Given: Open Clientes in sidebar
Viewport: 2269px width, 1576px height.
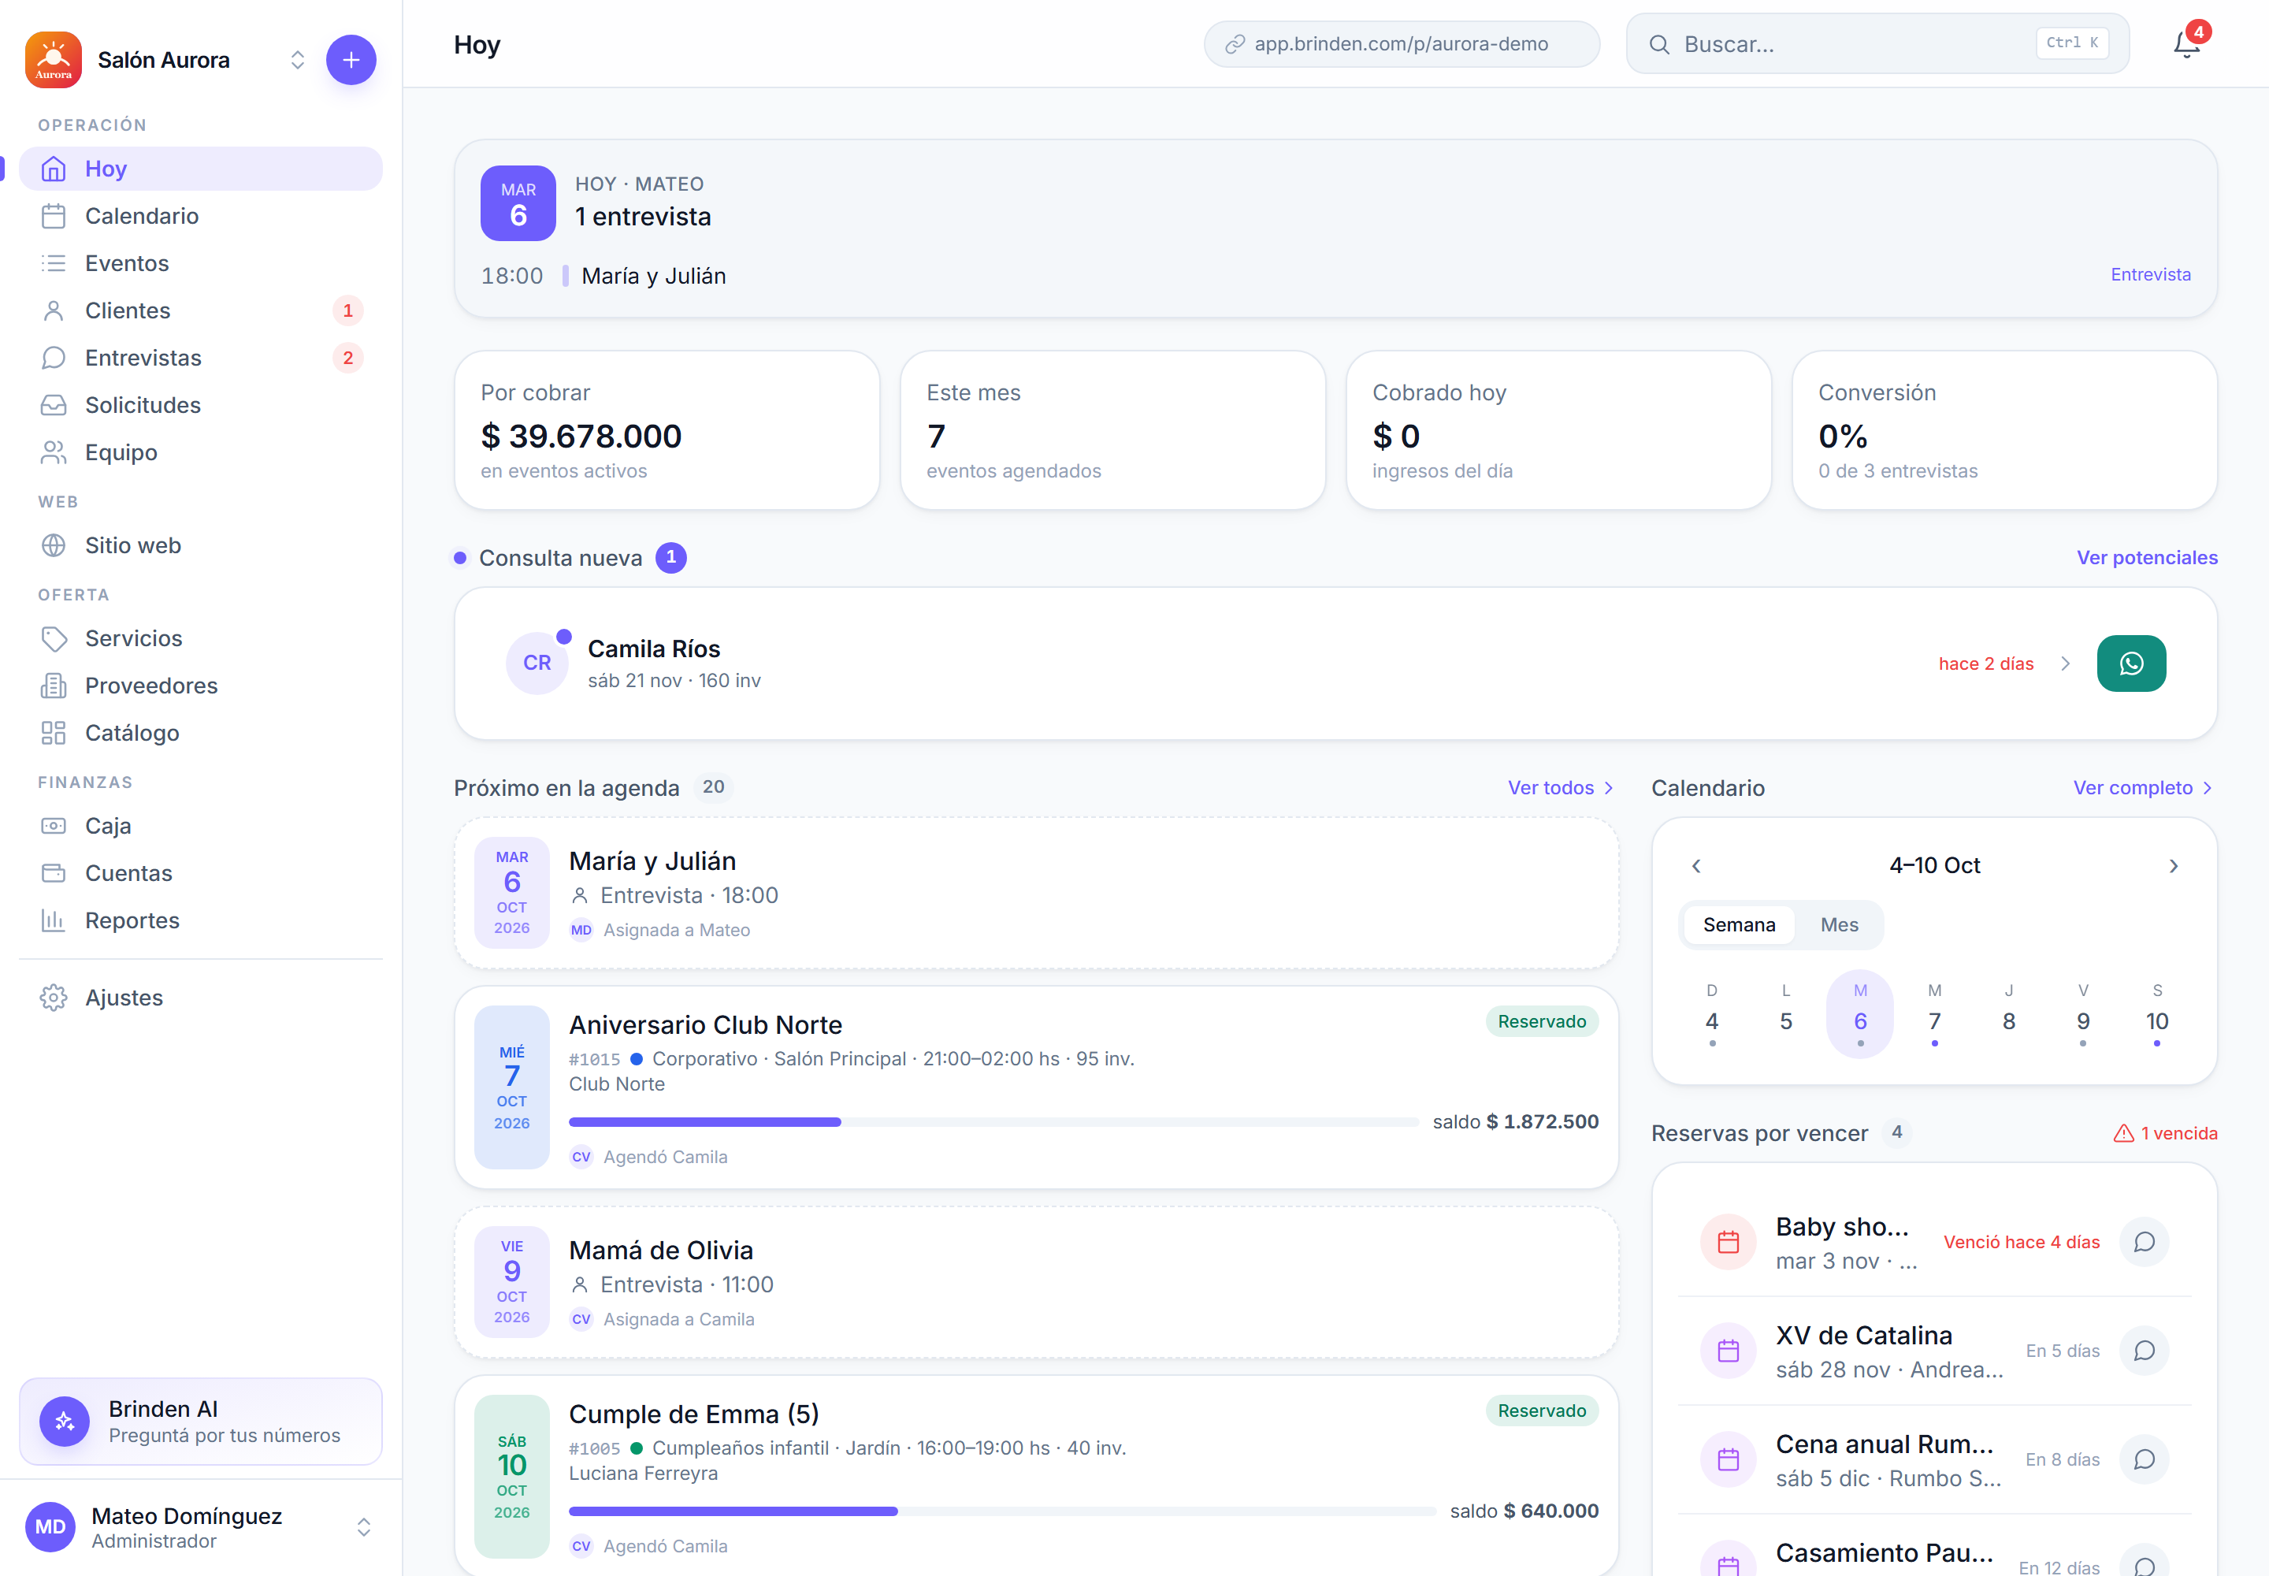Looking at the screenshot, I should tap(200, 311).
